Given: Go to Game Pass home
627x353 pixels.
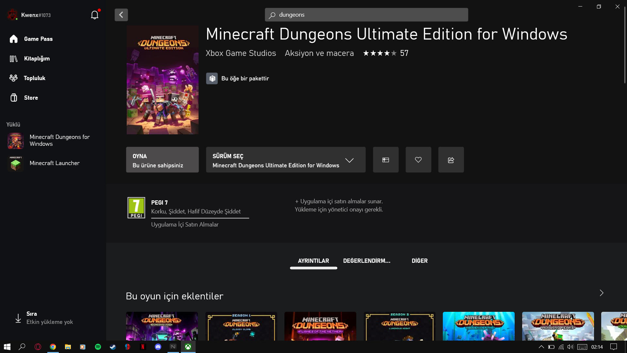Looking at the screenshot, I should (38, 39).
